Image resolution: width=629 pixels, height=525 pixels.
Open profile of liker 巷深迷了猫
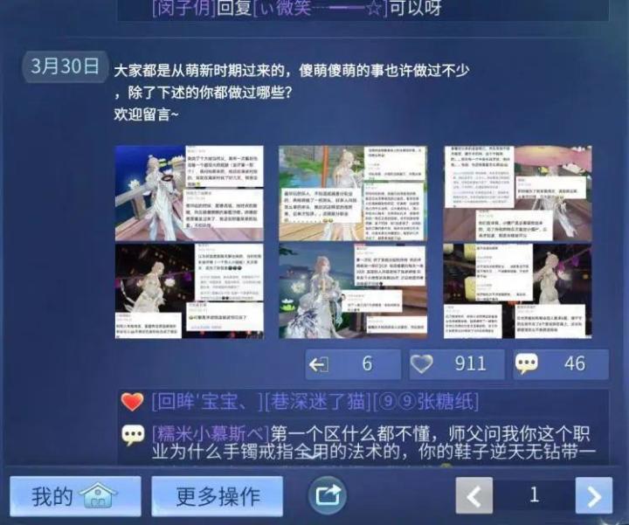pos(317,402)
